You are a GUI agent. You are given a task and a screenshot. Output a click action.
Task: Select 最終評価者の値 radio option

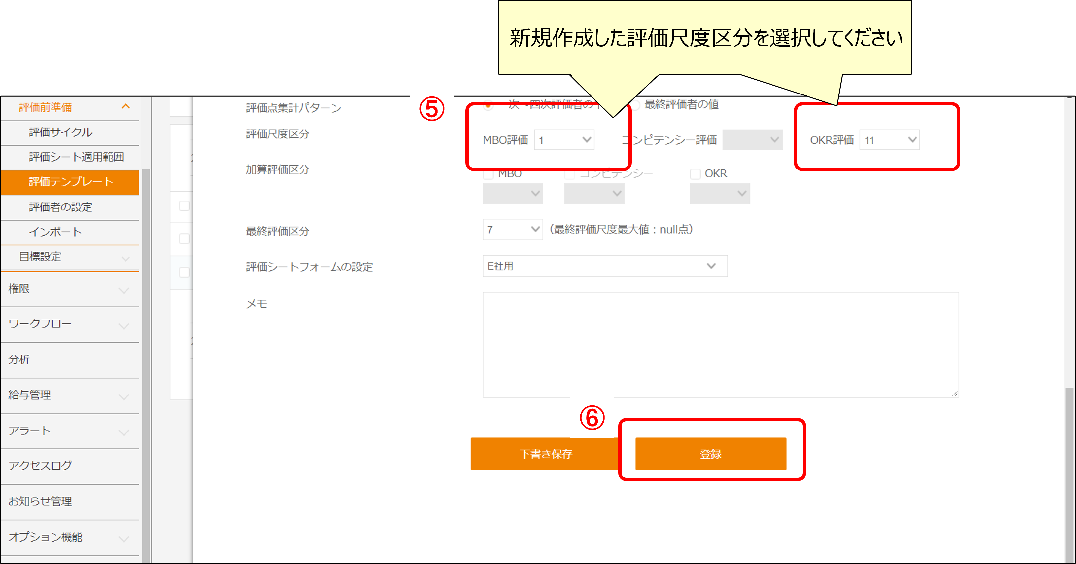tap(635, 105)
